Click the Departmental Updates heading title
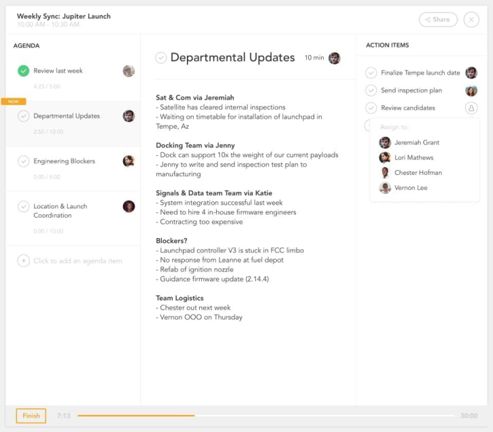 point(233,58)
